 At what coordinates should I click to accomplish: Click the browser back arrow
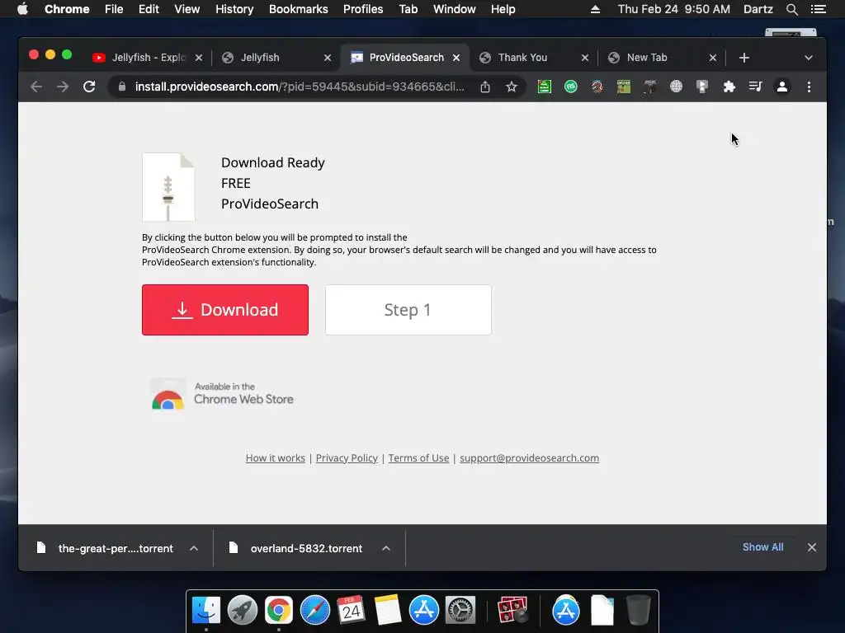pos(36,87)
